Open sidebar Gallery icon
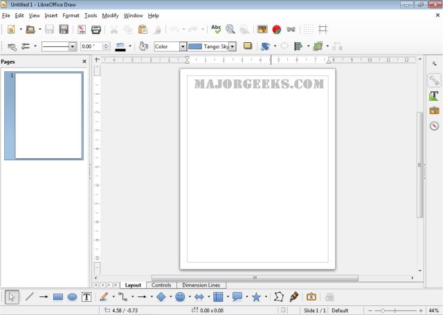Image resolution: width=443 pixels, height=315 pixels. coord(434,111)
